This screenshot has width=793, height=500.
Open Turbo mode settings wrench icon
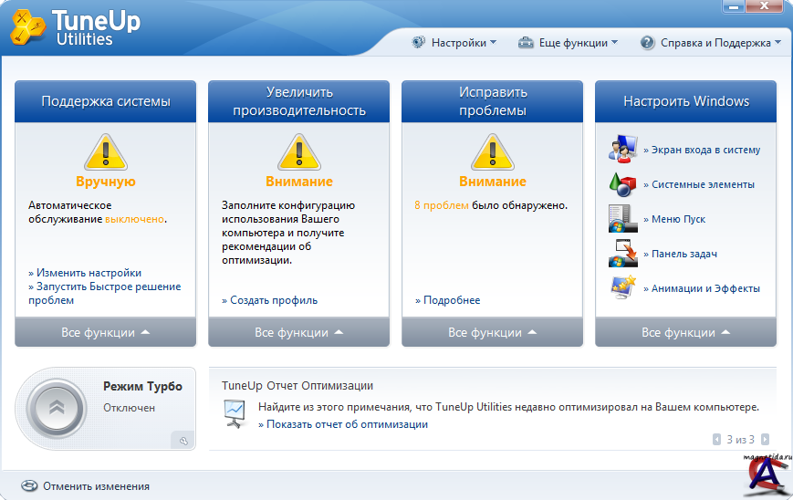coord(183,441)
